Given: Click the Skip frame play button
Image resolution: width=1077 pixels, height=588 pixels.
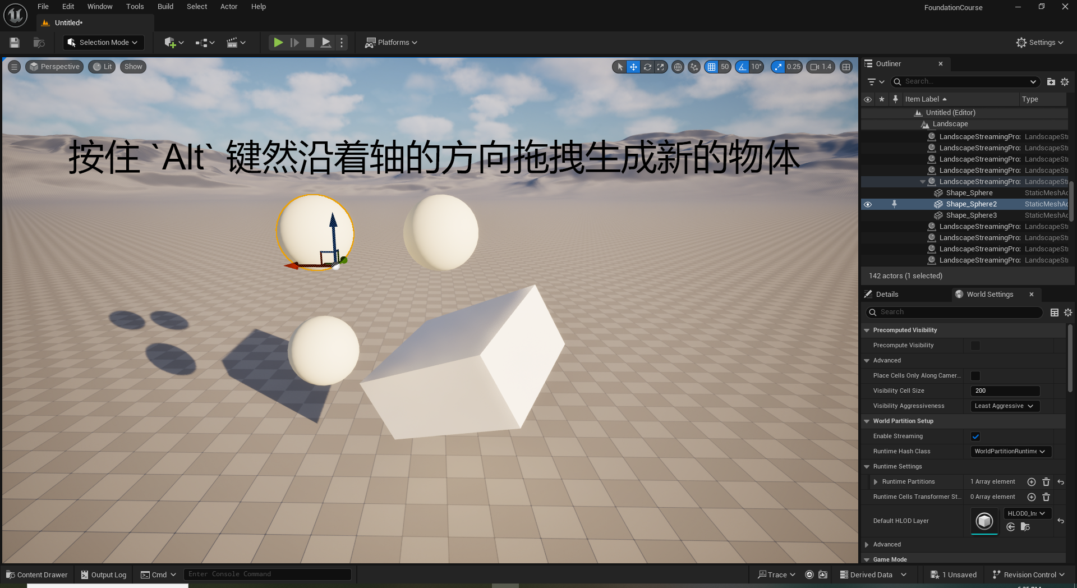Looking at the screenshot, I should 294,43.
